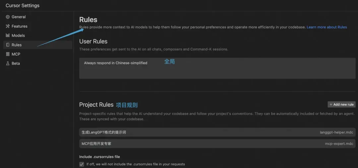Open the langgpt-helper.mdc project rule row
This screenshot has width=358, height=168.
[217, 132]
